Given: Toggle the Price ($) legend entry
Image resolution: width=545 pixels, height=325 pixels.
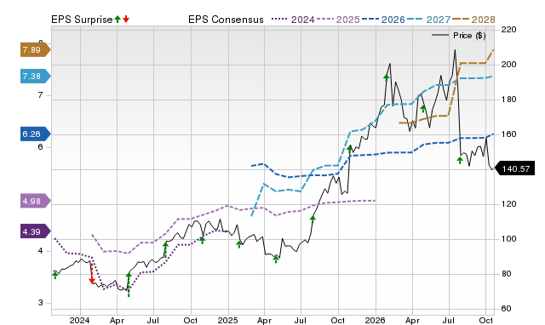Looking at the screenshot, I should click(x=458, y=36).
